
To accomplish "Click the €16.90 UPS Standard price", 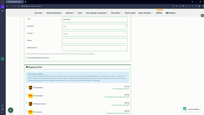I will click(127, 87).
